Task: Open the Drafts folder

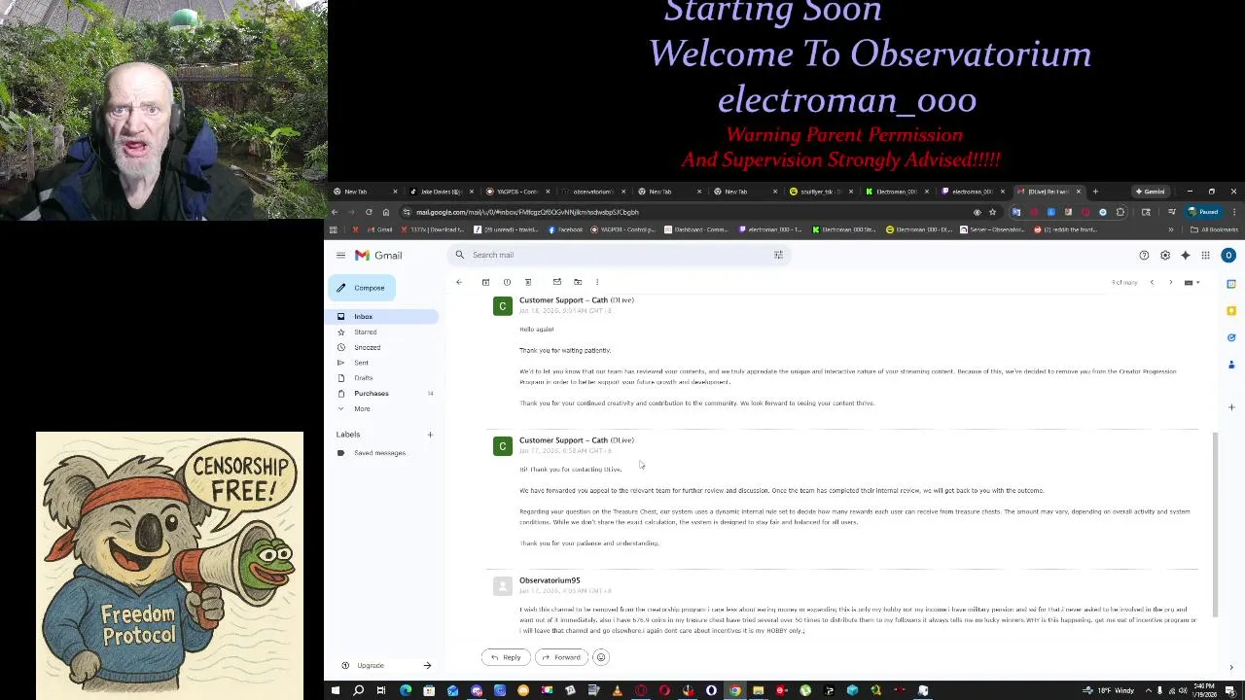Action: [363, 377]
